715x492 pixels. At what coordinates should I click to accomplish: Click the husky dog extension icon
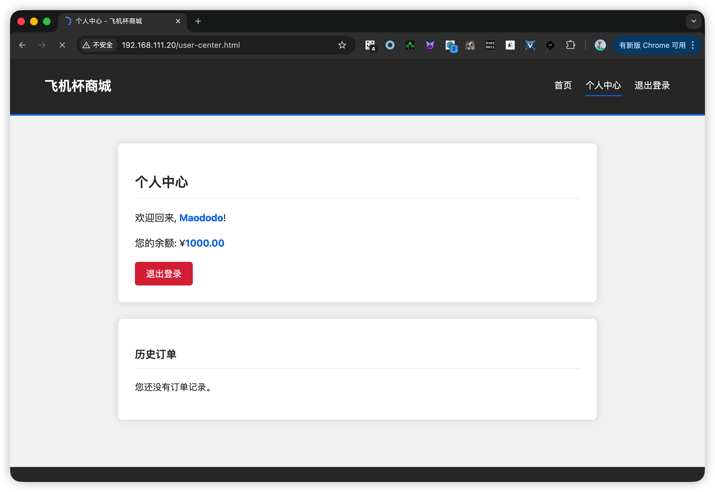click(470, 45)
